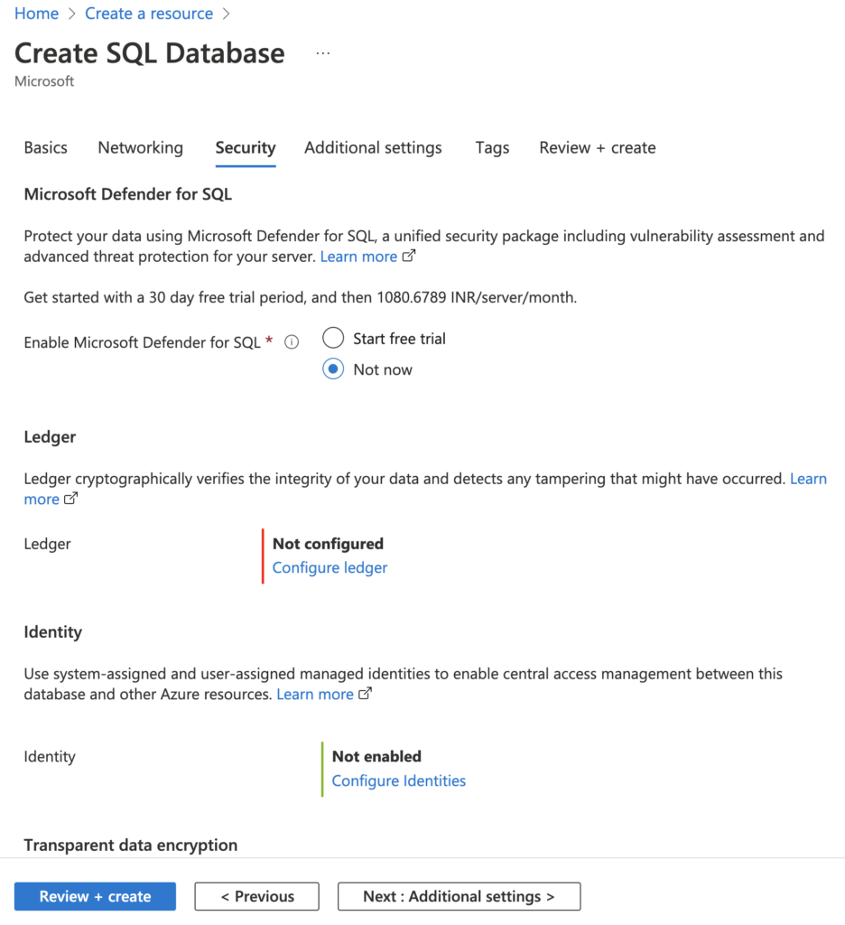Open the ellipsis menu next to page title
This screenshot has width=845, height=925.
coord(323,54)
